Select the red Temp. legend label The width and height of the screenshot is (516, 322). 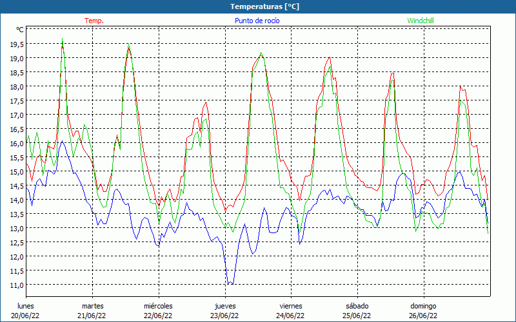94,21
